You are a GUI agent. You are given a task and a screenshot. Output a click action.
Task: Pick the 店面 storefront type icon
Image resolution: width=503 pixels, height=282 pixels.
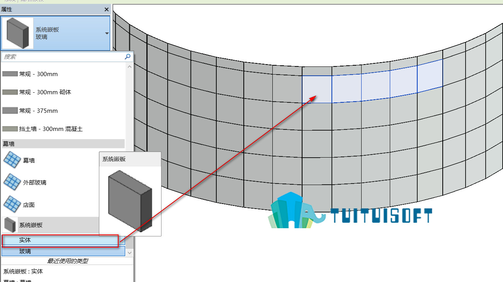pos(12,204)
